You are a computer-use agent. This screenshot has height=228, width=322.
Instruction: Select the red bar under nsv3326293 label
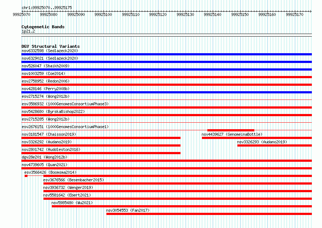[275, 145]
